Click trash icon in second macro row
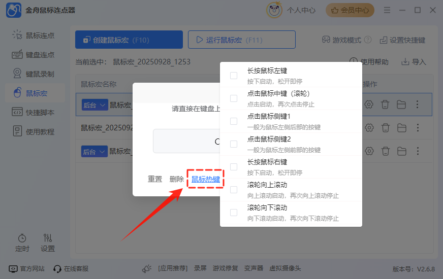The width and height of the screenshot is (443, 279). click(x=386, y=128)
